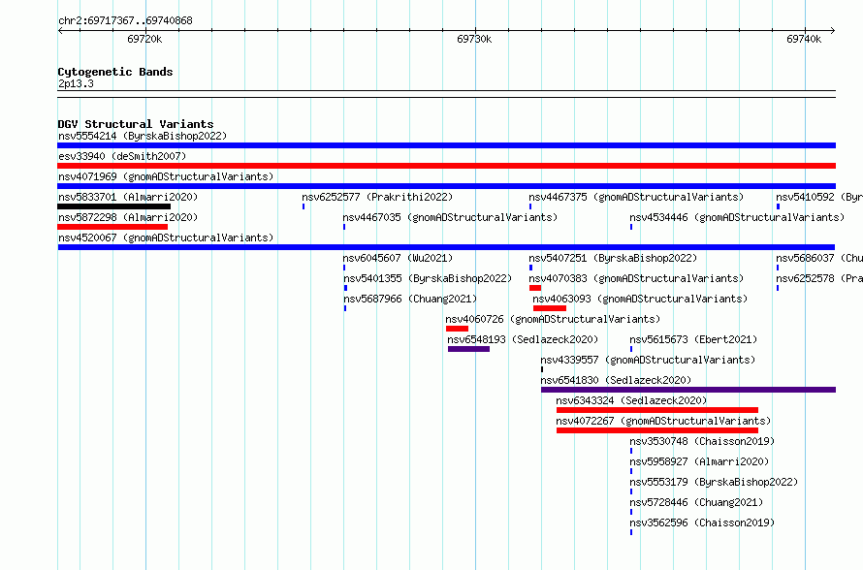Open the esv33940 (deSmith2007) variant label
Screen dimensions: 863x570
click(x=122, y=156)
